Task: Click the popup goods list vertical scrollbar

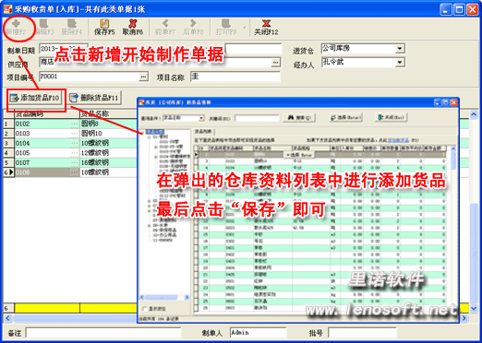Action: click(x=453, y=228)
